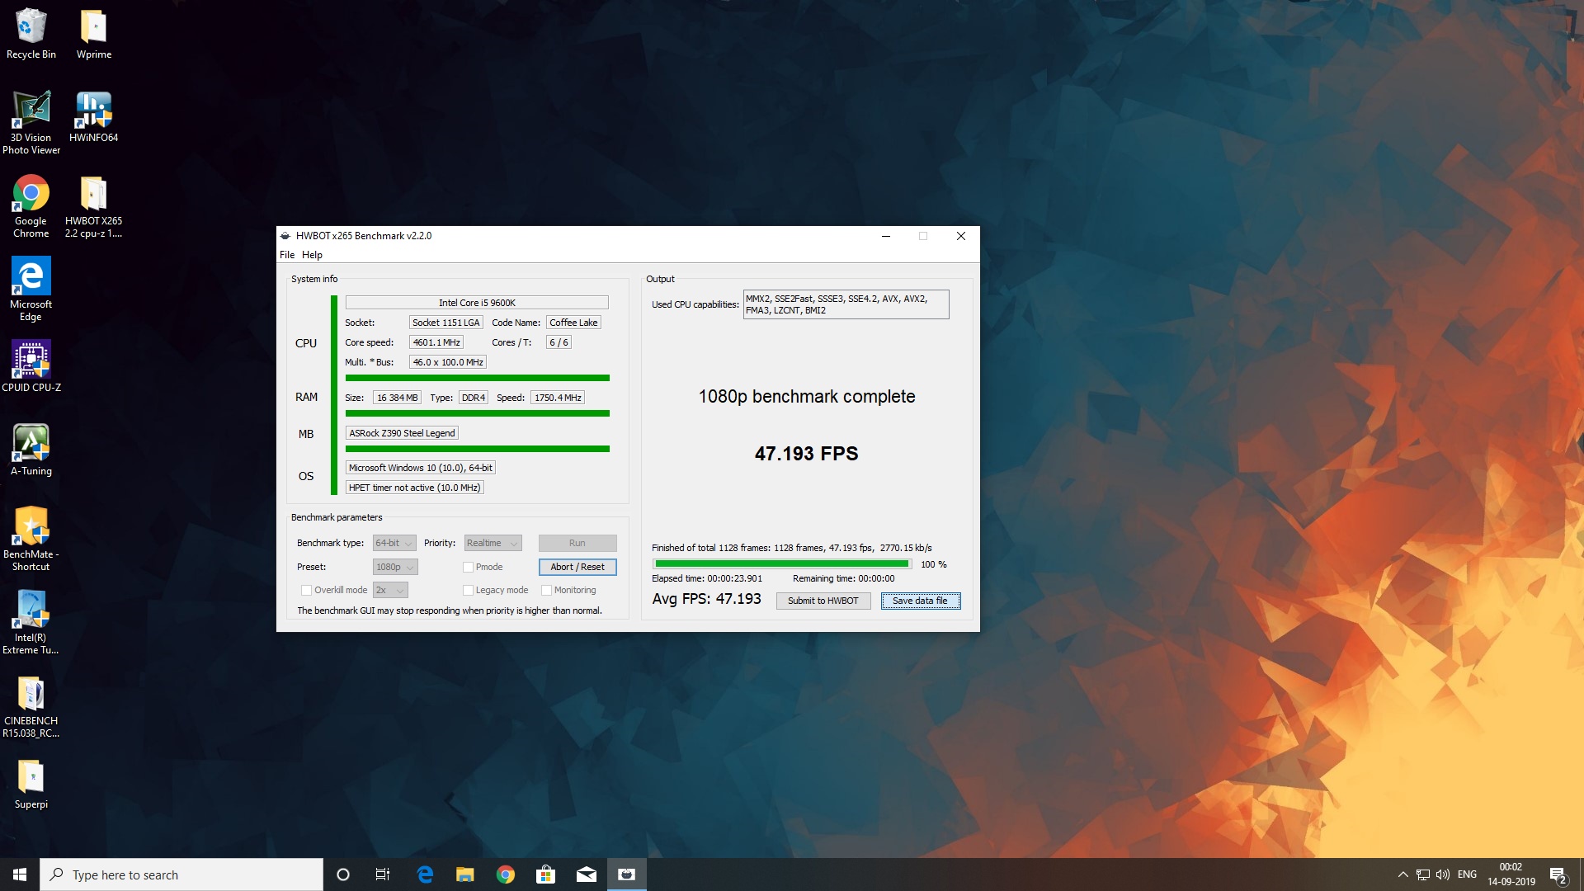Click the benchmark progress bar
This screenshot has height=891, width=1584.
coord(781,564)
